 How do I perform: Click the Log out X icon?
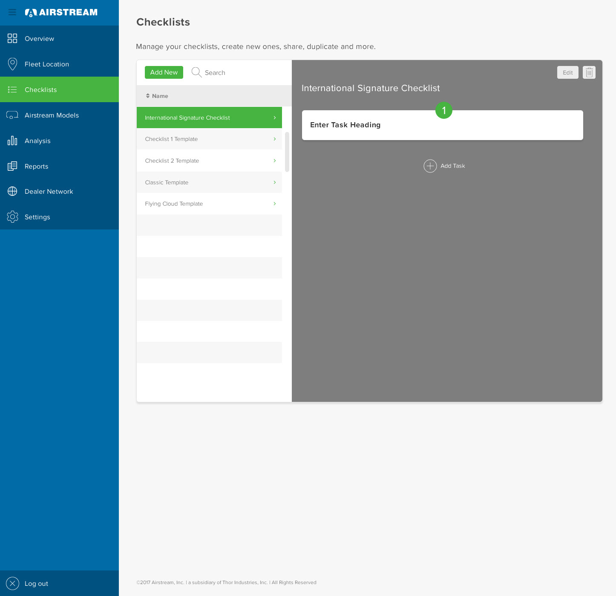[x=12, y=583]
